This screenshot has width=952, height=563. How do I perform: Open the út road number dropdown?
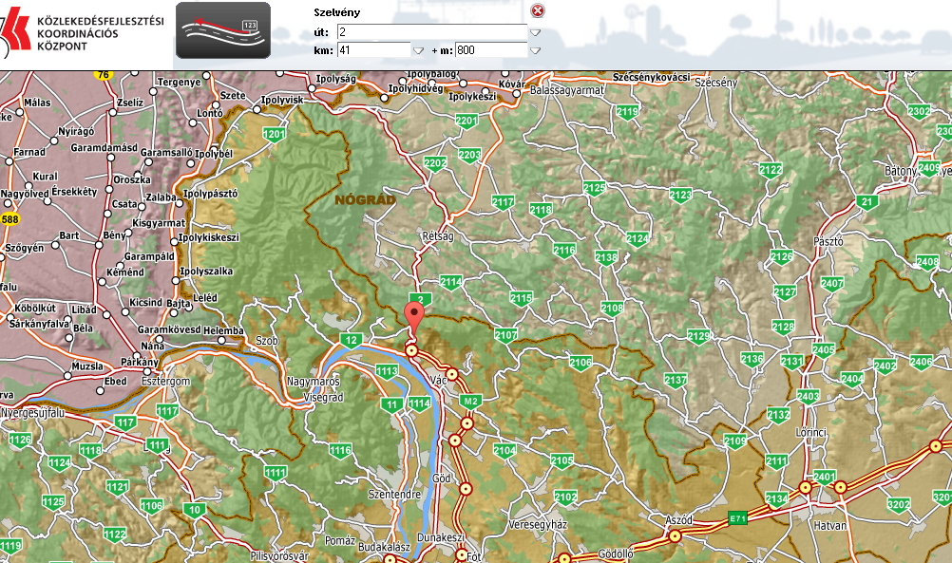point(535,32)
